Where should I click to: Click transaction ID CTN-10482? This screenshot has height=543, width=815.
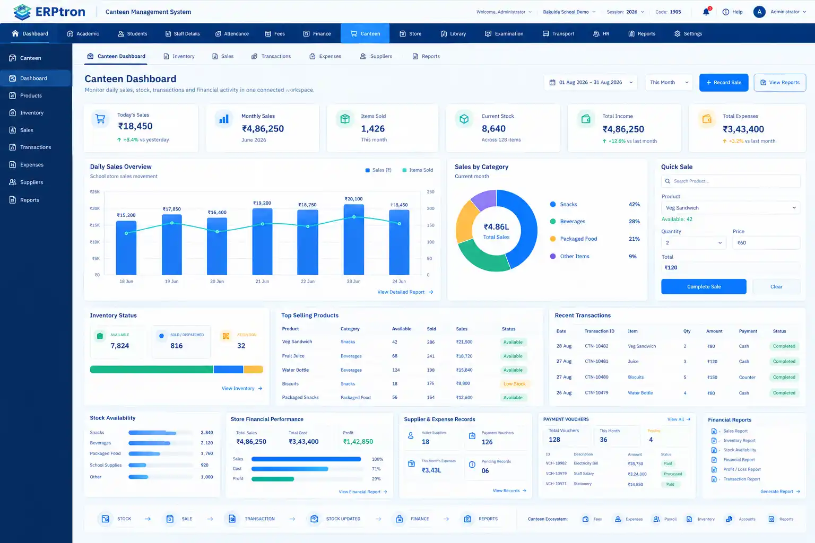pos(596,346)
